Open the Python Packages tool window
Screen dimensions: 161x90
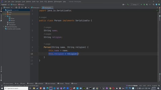click(50, 83)
